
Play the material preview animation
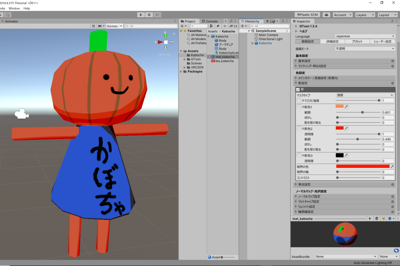coord(370,219)
